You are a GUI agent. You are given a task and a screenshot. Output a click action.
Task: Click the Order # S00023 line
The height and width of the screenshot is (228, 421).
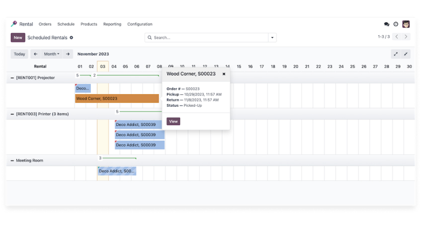(183, 89)
